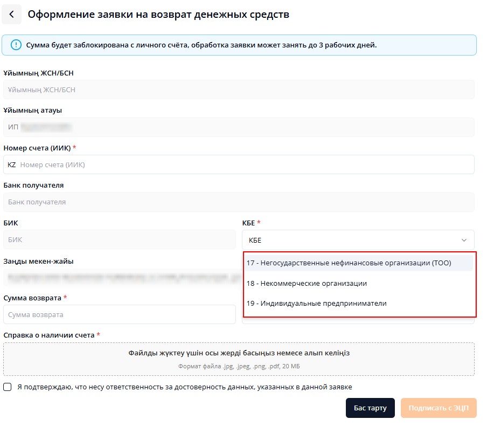The image size is (494, 426).
Task: Click the Бас тарту button
Action: [x=370, y=408]
